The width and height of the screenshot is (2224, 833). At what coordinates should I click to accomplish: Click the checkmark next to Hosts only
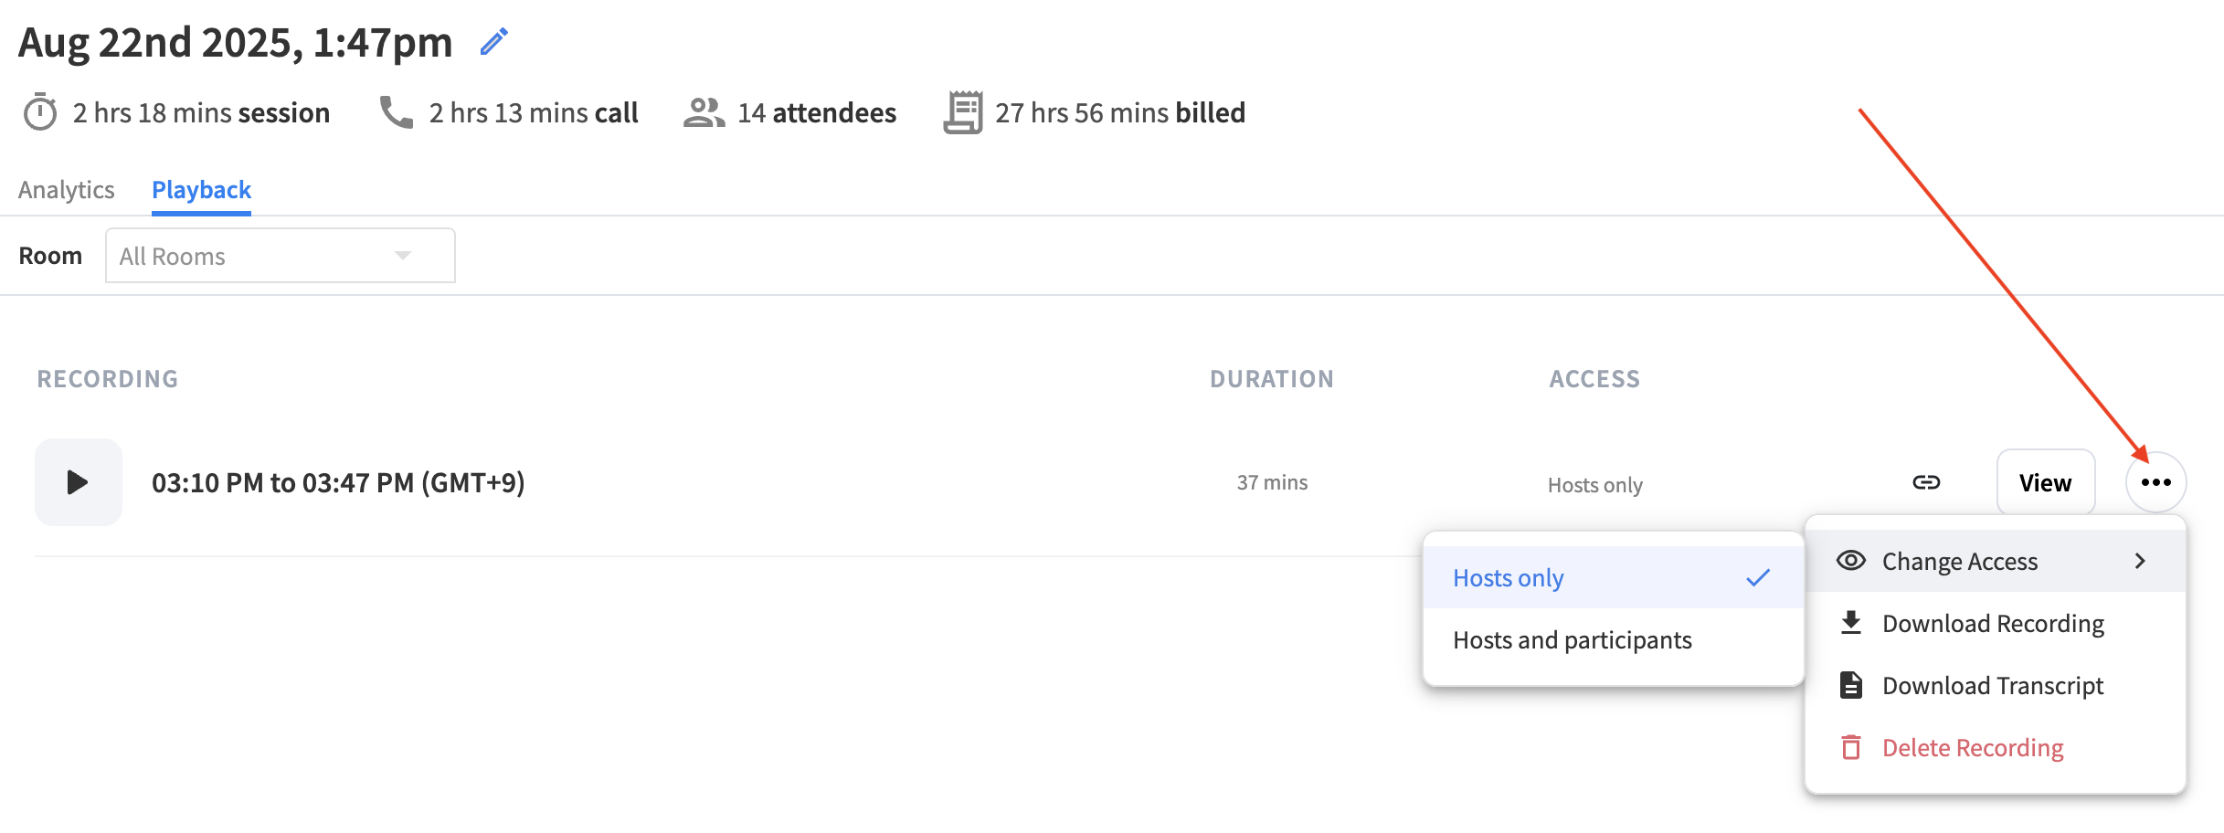pos(1757,577)
